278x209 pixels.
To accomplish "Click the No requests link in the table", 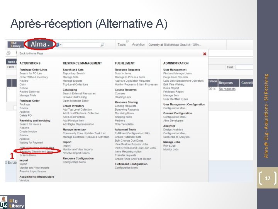I will pos(227,89).
